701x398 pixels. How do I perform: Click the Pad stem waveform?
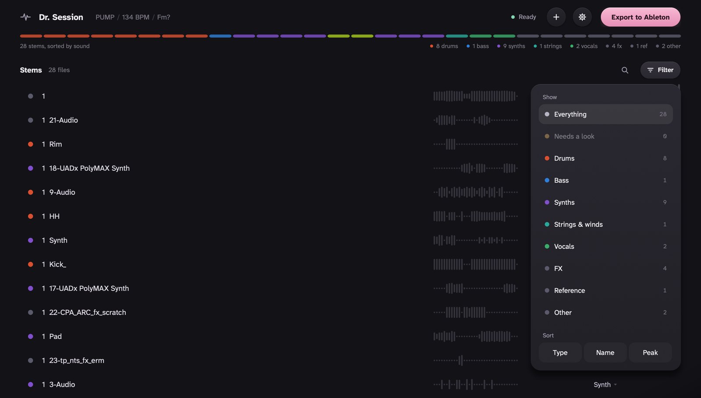point(475,336)
